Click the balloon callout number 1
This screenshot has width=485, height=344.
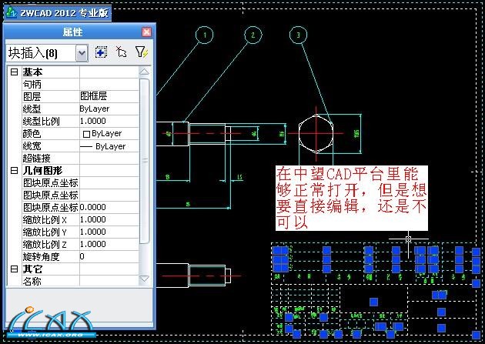(205, 35)
